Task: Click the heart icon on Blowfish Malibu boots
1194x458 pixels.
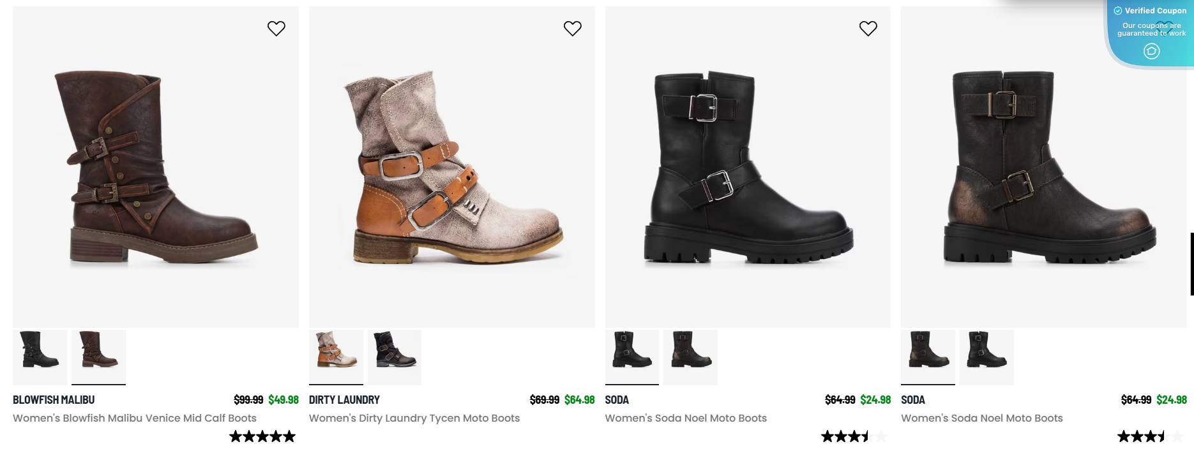Action: (x=276, y=28)
